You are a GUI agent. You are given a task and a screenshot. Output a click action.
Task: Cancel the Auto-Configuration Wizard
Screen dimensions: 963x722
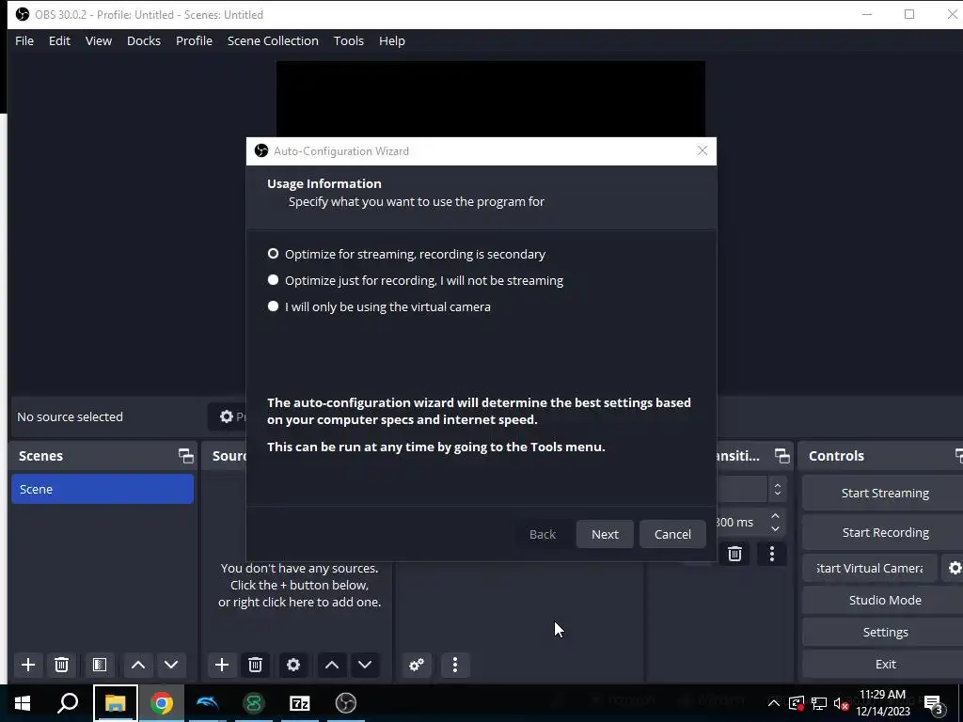click(x=672, y=534)
